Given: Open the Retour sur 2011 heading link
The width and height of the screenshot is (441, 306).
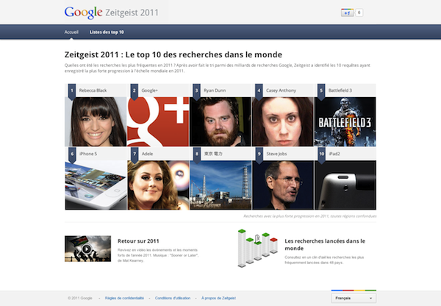Looking at the screenshot, I should (138, 241).
